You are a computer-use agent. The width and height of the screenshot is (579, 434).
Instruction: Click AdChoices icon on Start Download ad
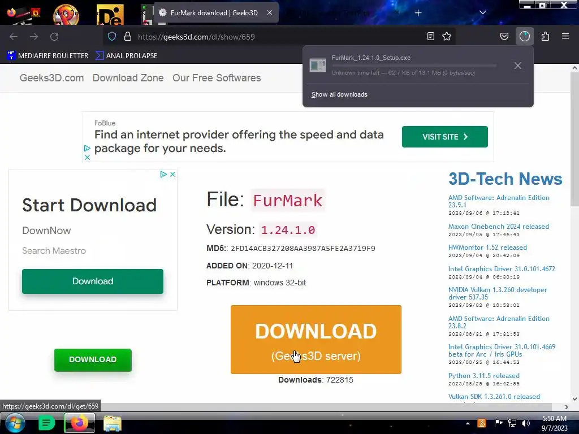163,174
